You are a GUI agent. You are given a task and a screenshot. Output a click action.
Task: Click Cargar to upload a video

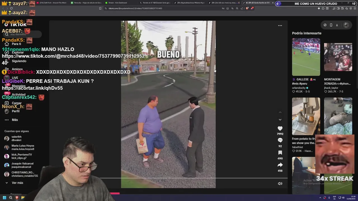pyautogui.click(x=17, y=103)
